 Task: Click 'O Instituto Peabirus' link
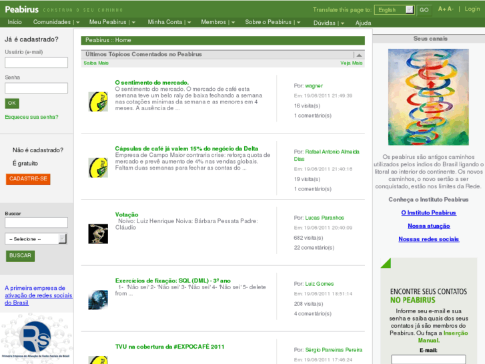[x=428, y=212]
